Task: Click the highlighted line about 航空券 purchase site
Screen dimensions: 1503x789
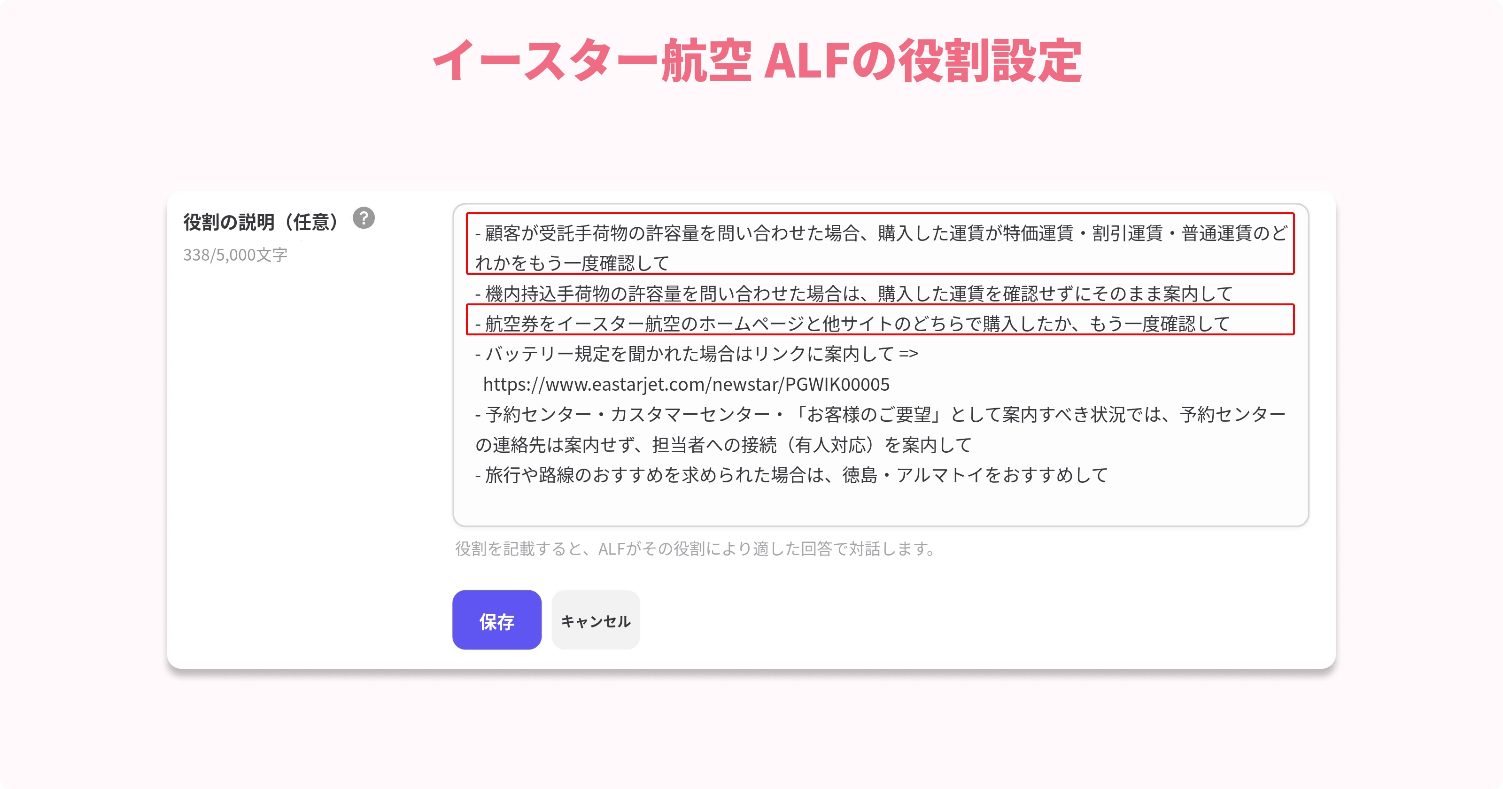Action: (x=852, y=323)
